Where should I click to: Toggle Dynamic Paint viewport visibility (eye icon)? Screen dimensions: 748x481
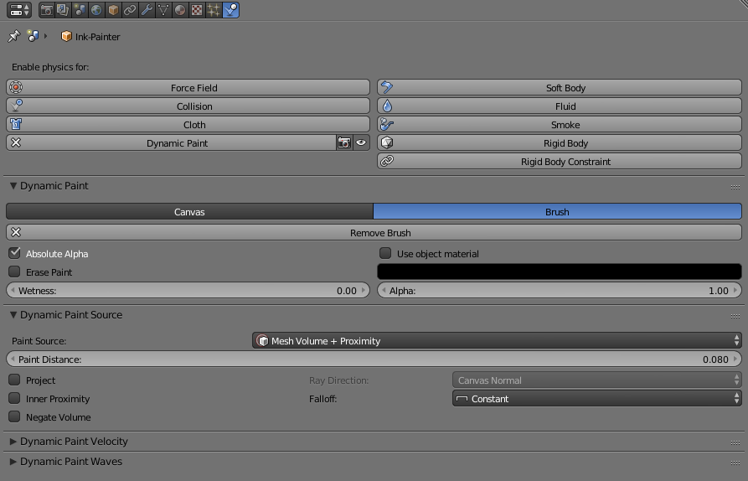[361, 143]
